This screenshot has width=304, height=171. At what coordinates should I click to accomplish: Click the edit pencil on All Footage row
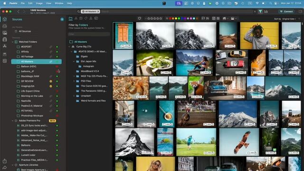[x=51, y=57]
